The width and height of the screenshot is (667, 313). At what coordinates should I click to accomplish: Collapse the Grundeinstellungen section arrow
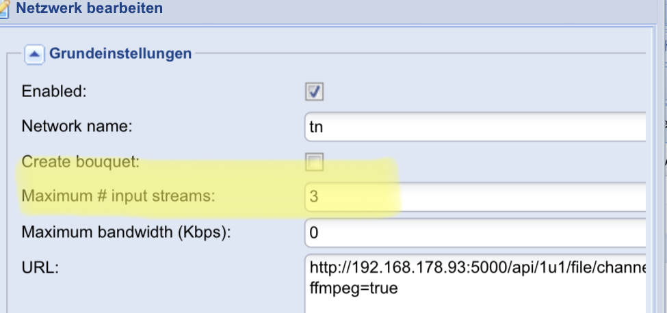(x=34, y=55)
